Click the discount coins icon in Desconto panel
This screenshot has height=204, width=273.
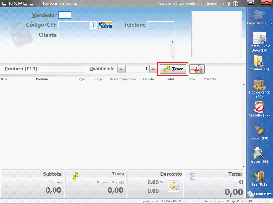pyautogui.click(x=174, y=186)
